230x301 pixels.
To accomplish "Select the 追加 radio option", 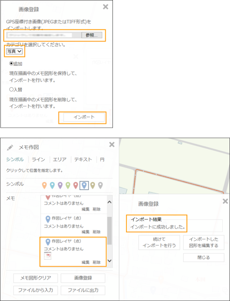I will point(11,64).
